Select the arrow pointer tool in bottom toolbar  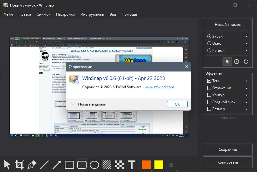pyautogui.click(x=7, y=165)
